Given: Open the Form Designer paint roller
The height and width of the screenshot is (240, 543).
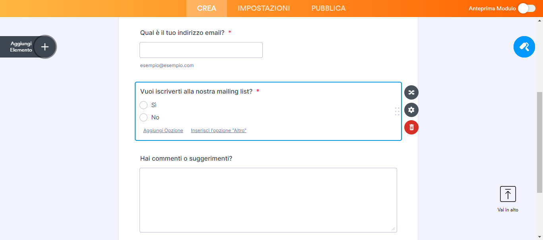Looking at the screenshot, I should (x=524, y=47).
